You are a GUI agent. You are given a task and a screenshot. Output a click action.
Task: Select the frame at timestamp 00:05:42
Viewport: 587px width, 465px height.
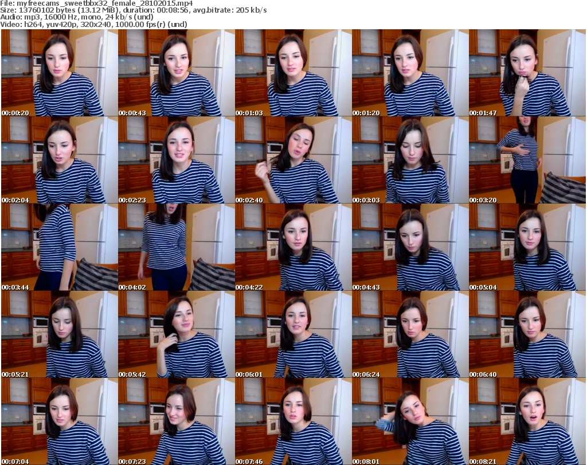click(177, 334)
